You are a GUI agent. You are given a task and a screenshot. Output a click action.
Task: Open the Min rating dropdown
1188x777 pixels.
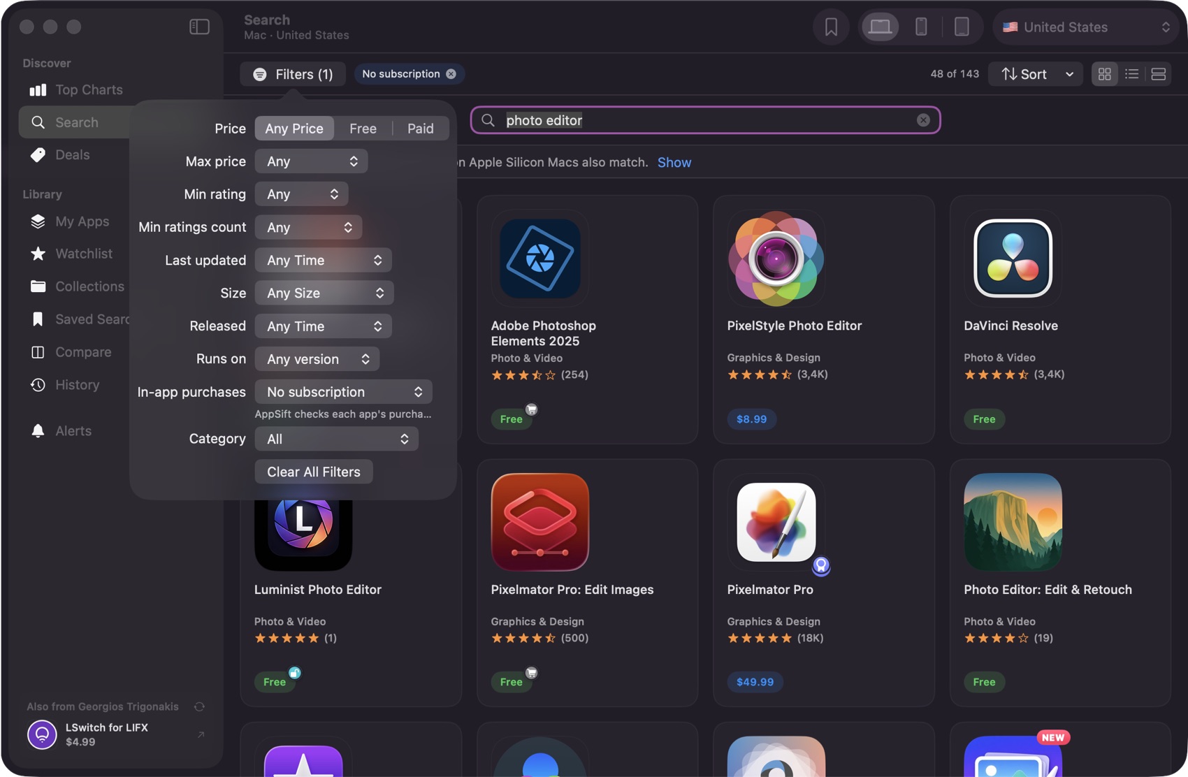coord(301,194)
